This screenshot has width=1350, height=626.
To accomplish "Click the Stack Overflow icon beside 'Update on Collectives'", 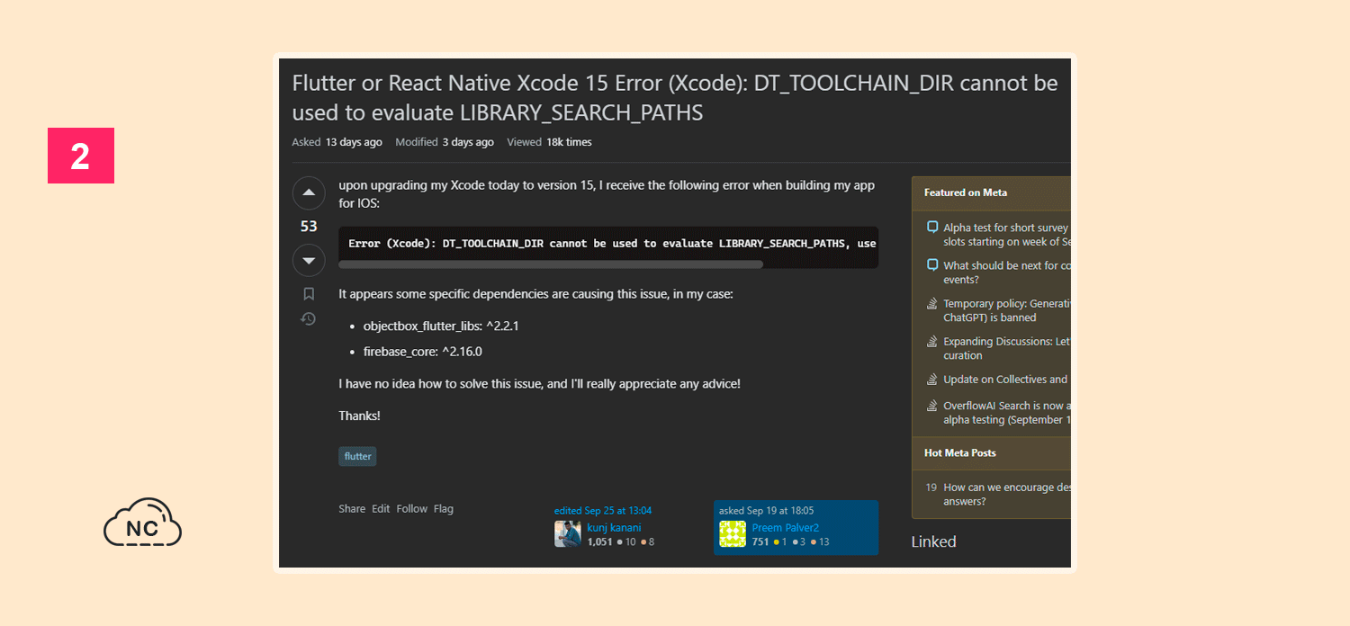I will coord(932,380).
